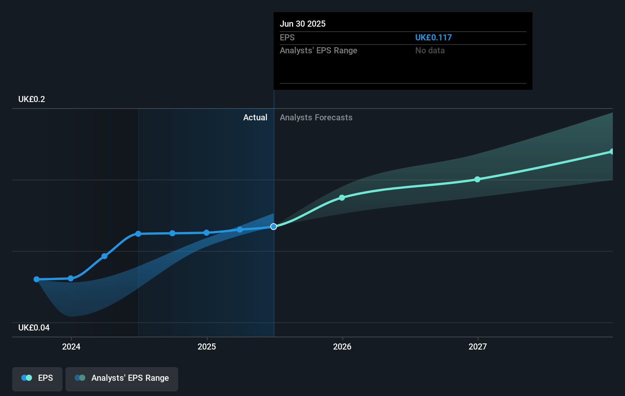Click the Analysts Forecasts section label
Screen dimensions: 625x396
tap(316, 118)
